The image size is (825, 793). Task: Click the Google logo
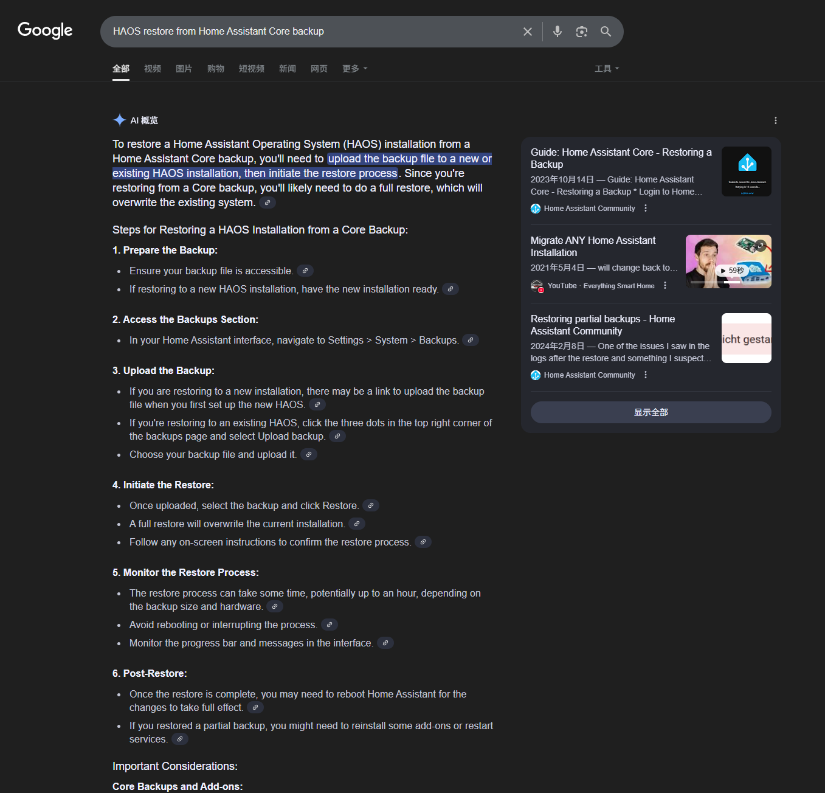pos(45,30)
